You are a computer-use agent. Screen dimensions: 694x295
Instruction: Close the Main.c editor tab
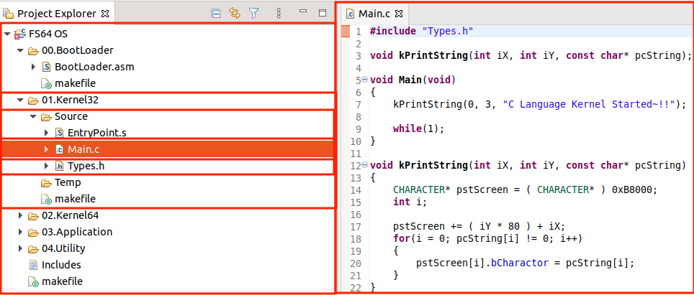click(399, 14)
